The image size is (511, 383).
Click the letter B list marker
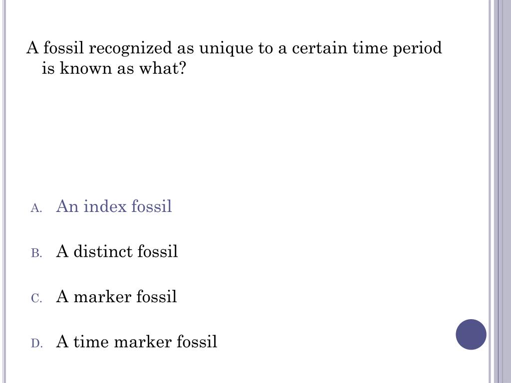tap(36, 253)
